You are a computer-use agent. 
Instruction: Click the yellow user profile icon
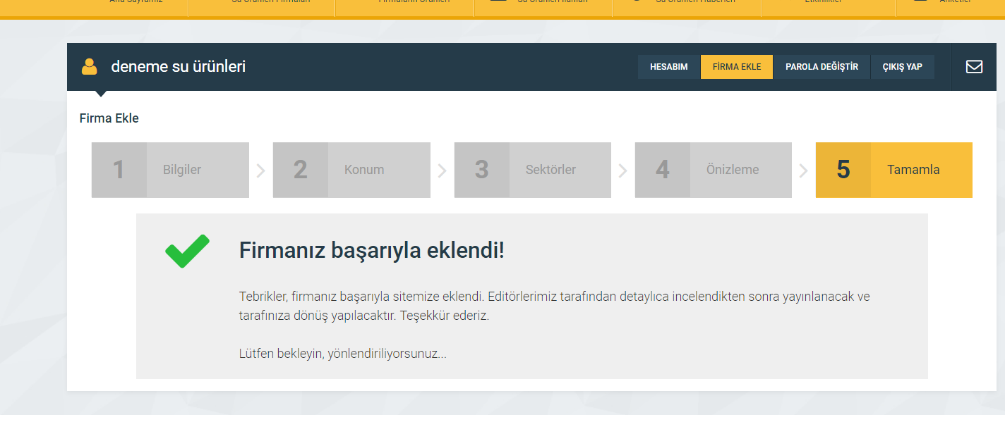click(90, 67)
